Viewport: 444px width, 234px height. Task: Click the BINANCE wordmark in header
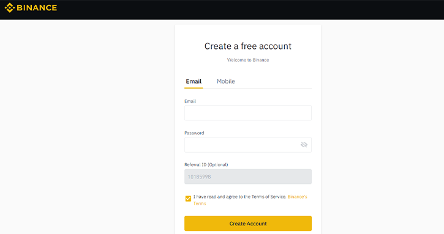click(37, 8)
